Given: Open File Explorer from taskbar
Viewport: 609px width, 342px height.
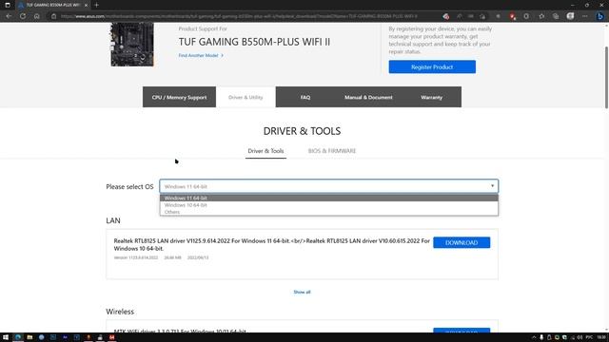Looking at the screenshot, I should pos(29,337).
